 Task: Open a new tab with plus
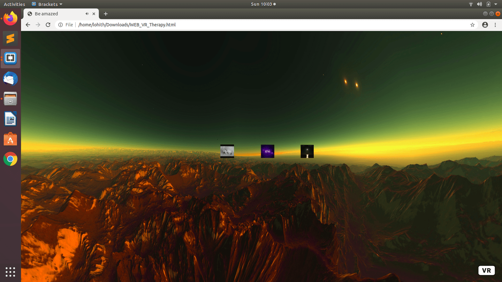[106, 14]
